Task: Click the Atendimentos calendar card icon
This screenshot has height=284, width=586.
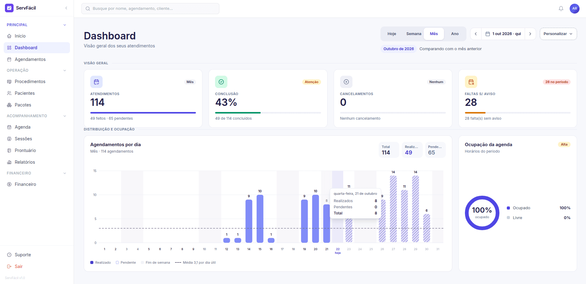Action: (96, 82)
